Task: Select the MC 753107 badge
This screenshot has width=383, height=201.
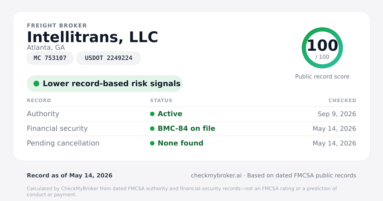Action: pyautogui.click(x=50, y=58)
